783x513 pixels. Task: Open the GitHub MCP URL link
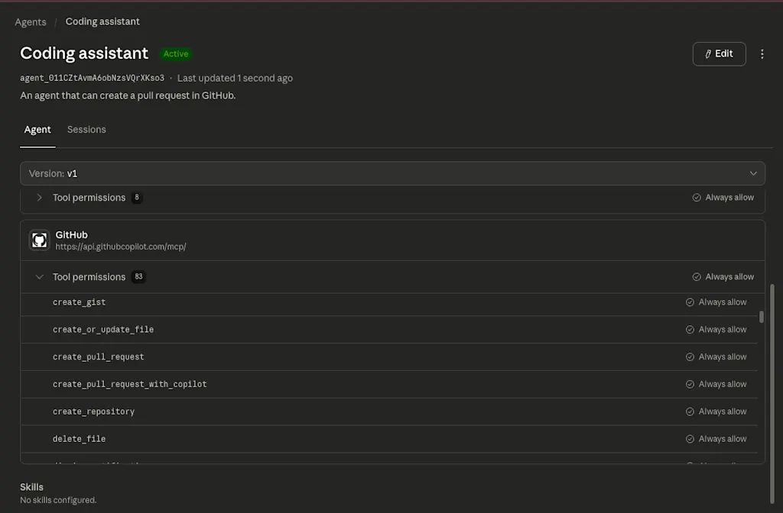(x=120, y=247)
